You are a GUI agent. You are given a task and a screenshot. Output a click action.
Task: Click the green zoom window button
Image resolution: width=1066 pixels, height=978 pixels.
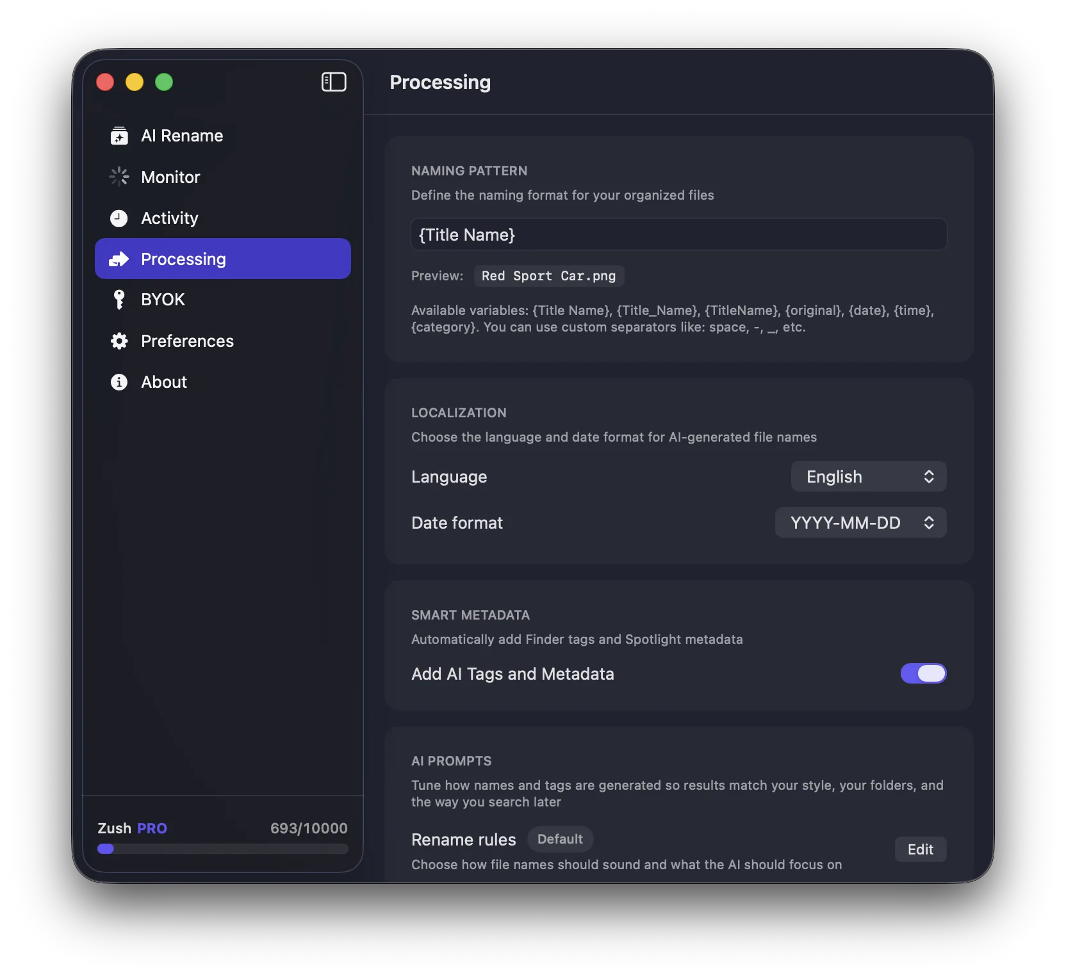click(x=164, y=82)
